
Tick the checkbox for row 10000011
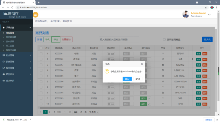point(41,104)
